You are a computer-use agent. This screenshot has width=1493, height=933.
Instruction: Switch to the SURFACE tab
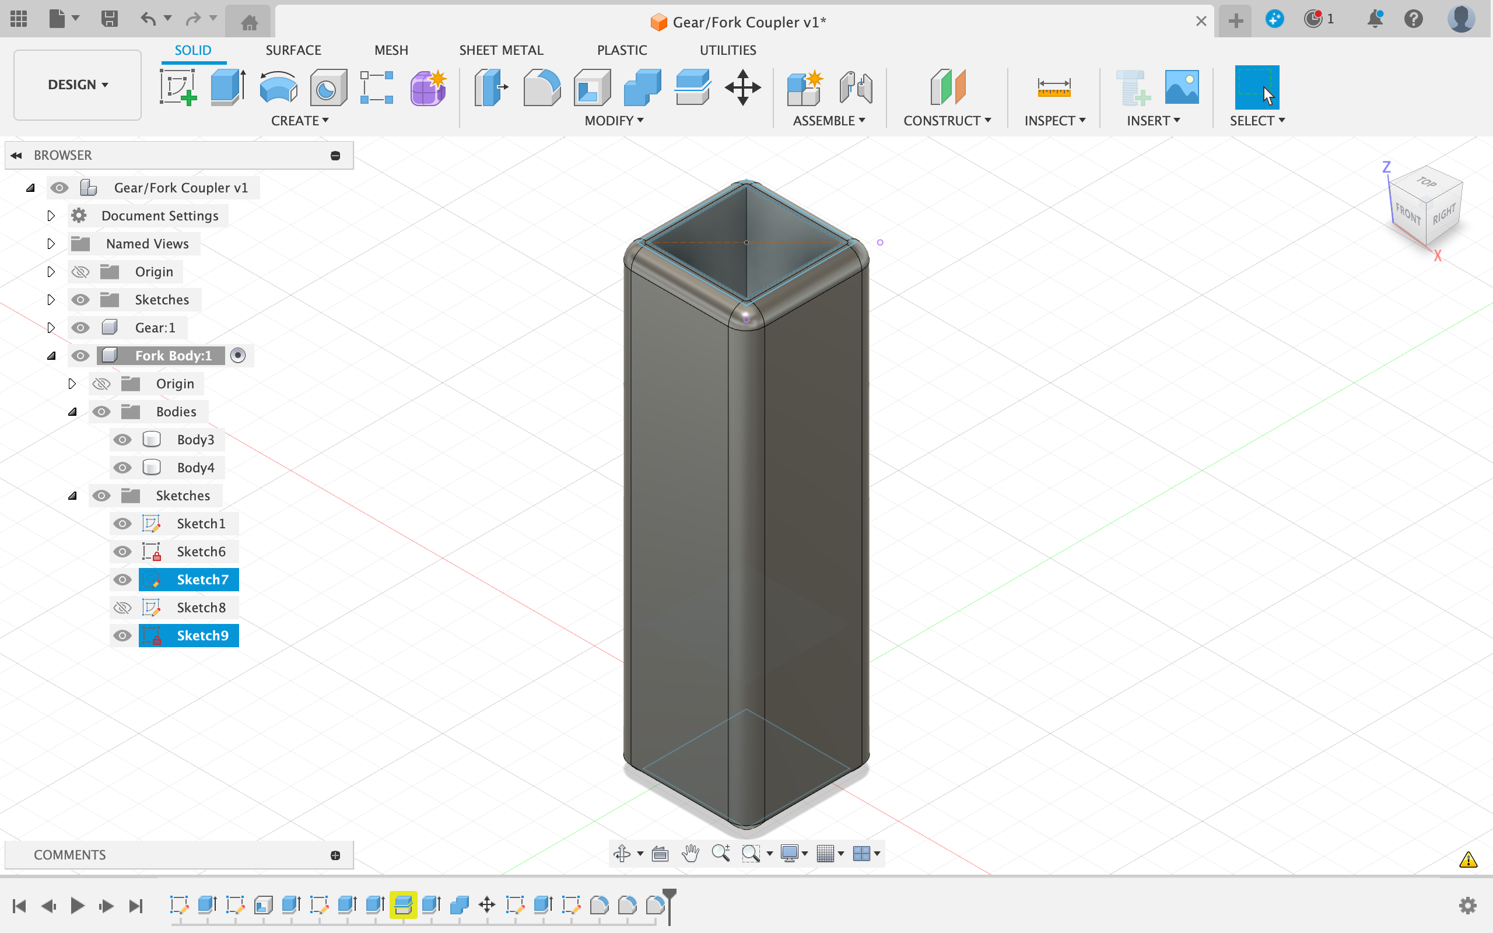point(291,50)
